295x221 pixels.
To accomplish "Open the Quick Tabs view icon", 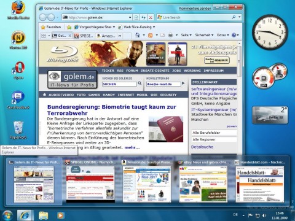I will [x=44, y=36].
